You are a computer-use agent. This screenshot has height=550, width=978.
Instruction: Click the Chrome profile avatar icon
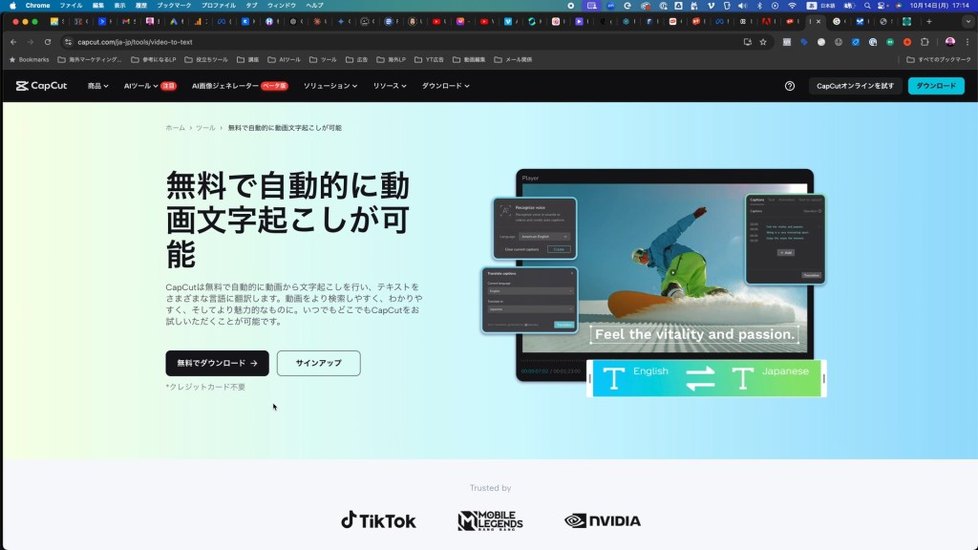pyautogui.click(x=949, y=42)
